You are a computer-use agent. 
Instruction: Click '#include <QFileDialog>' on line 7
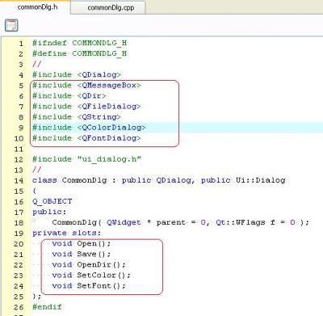pyautogui.click(x=86, y=106)
